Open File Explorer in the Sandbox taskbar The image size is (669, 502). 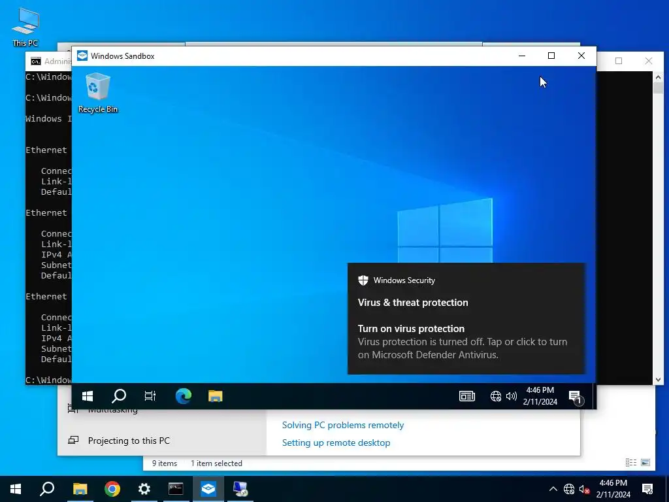click(216, 396)
